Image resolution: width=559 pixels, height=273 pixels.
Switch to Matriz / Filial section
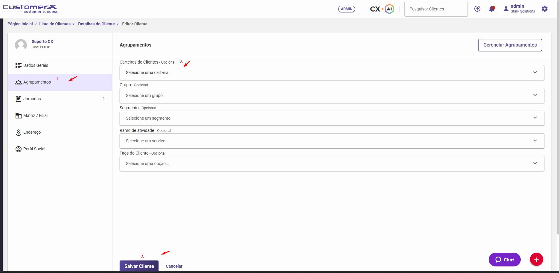[x=60, y=116]
